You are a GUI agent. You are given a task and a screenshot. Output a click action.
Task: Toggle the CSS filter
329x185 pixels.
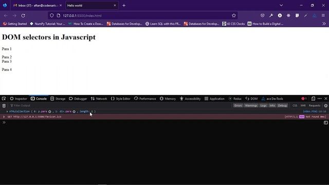(295, 105)
